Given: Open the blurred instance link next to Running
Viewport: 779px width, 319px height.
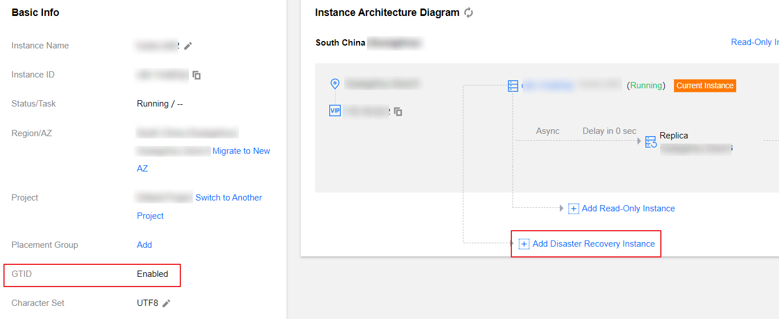Looking at the screenshot, I should click(x=547, y=85).
